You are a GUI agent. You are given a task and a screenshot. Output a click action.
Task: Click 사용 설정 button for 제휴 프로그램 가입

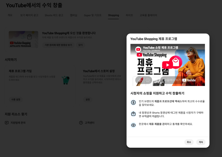click(x=16, y=100)
